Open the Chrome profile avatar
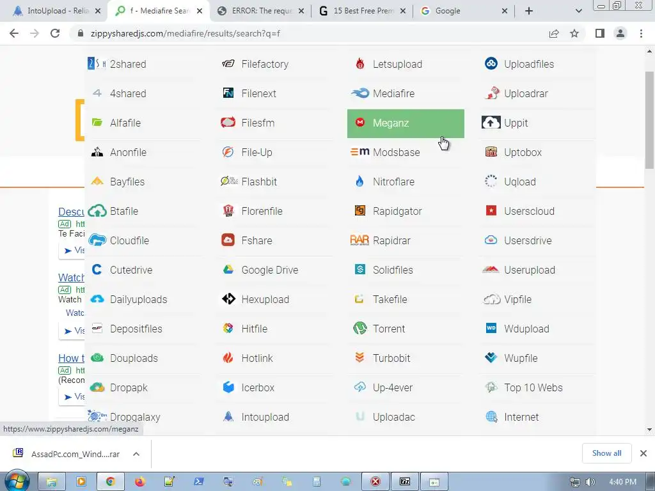 tap(620, 33)
